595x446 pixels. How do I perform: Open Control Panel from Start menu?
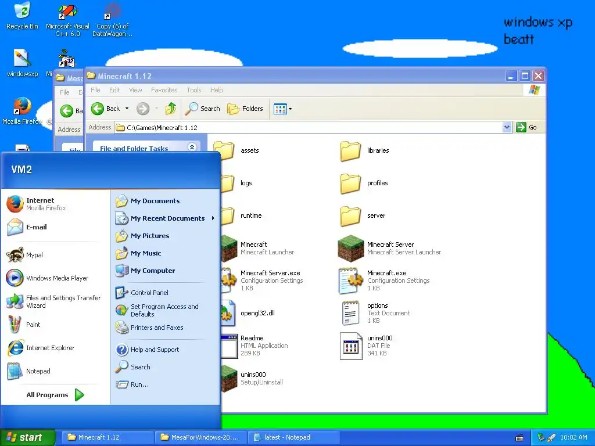[x=166, y=293]
